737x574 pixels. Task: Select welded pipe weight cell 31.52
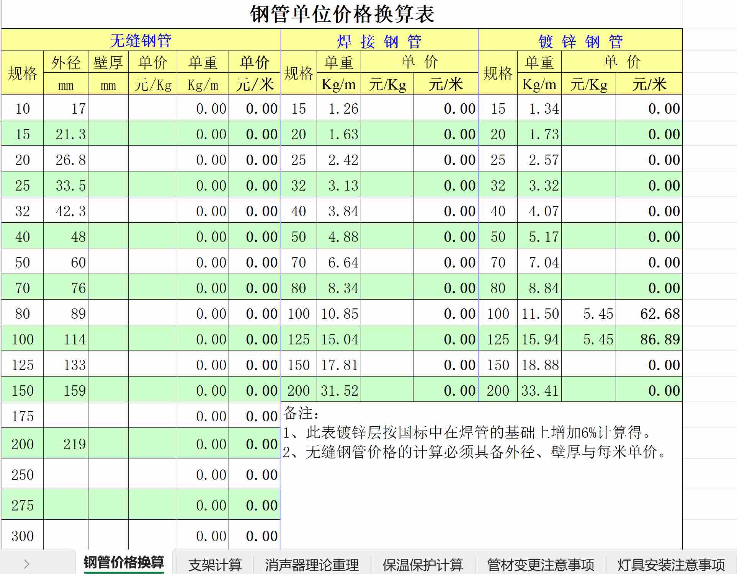click(339, 390)
